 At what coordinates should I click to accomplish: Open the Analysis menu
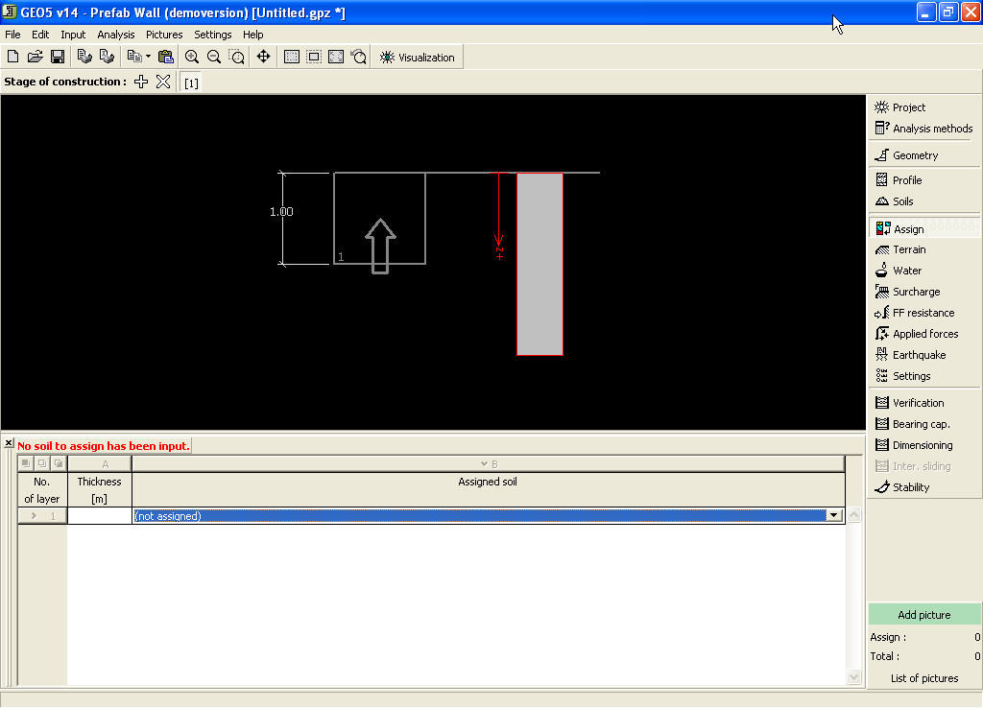(115, 35)
